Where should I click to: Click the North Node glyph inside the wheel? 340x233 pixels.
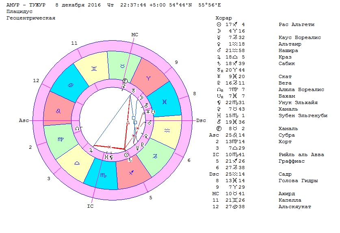pyautogui.click(x=77, y=128)
